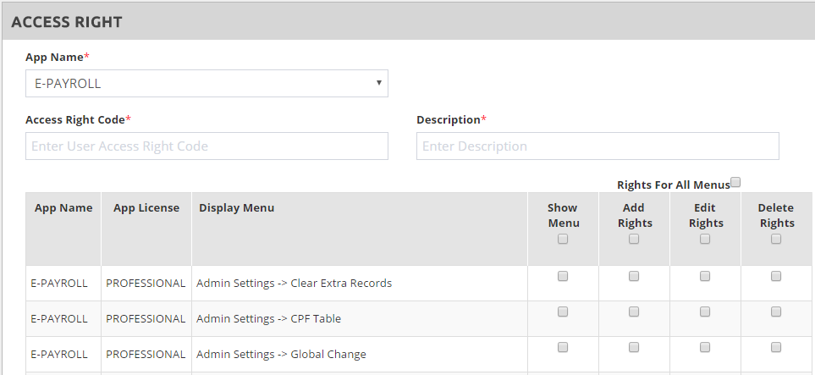The image size is (815, 375).
Task: Tick Delete Rights for Clear Extra Records
Action: [776, 277]
